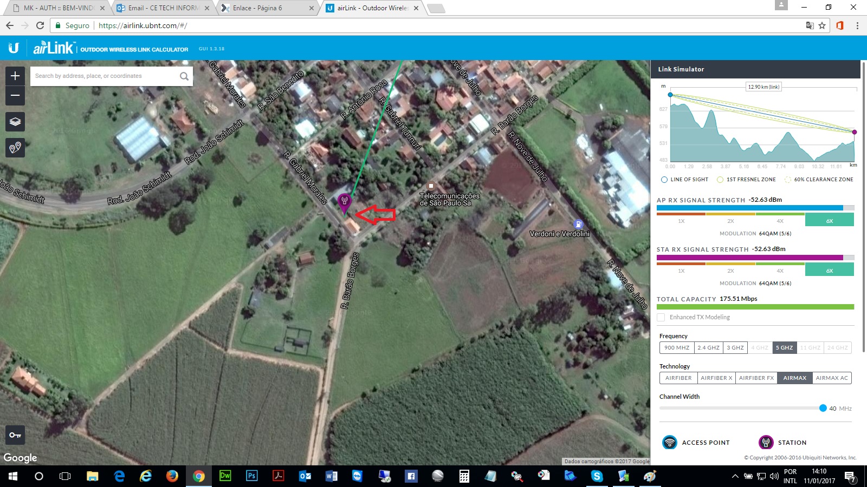Viewport: 867px width, 487px height.
Task: Open the Windows Start menu
Action: pyautogui.click(x=13, y=476)
